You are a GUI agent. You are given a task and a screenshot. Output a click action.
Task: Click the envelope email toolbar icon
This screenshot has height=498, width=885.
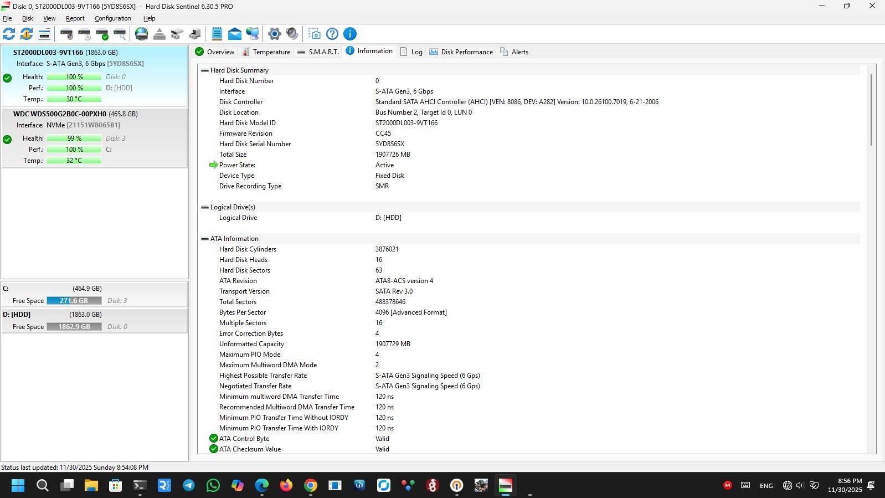(235, 34)
